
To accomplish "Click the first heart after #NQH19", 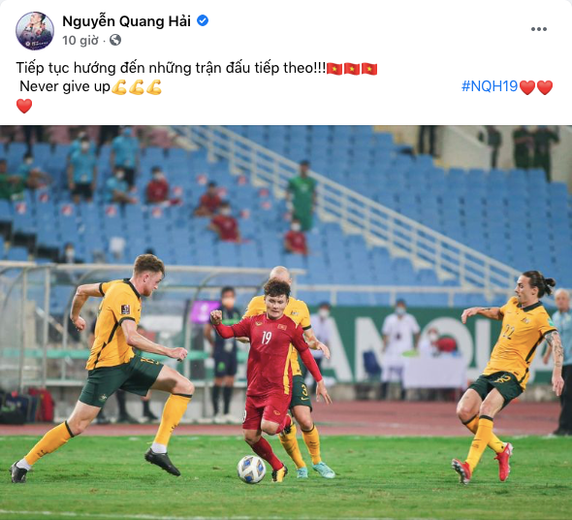I will tap(527, 87).
